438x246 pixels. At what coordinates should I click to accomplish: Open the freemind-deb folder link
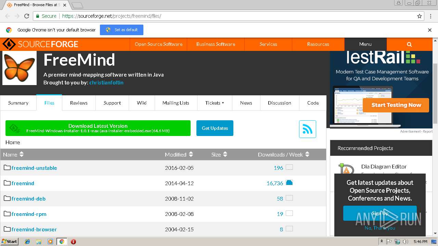coord(28,199)
